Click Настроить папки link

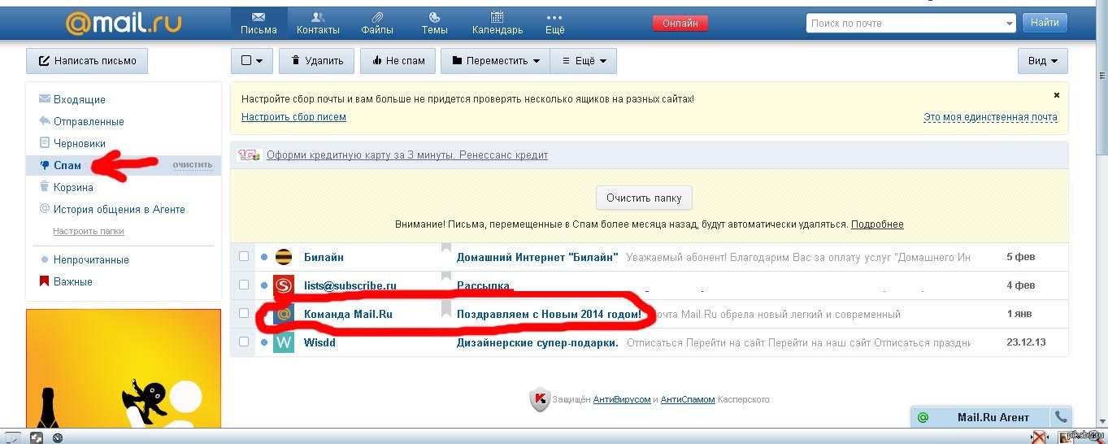click(89, 231)
